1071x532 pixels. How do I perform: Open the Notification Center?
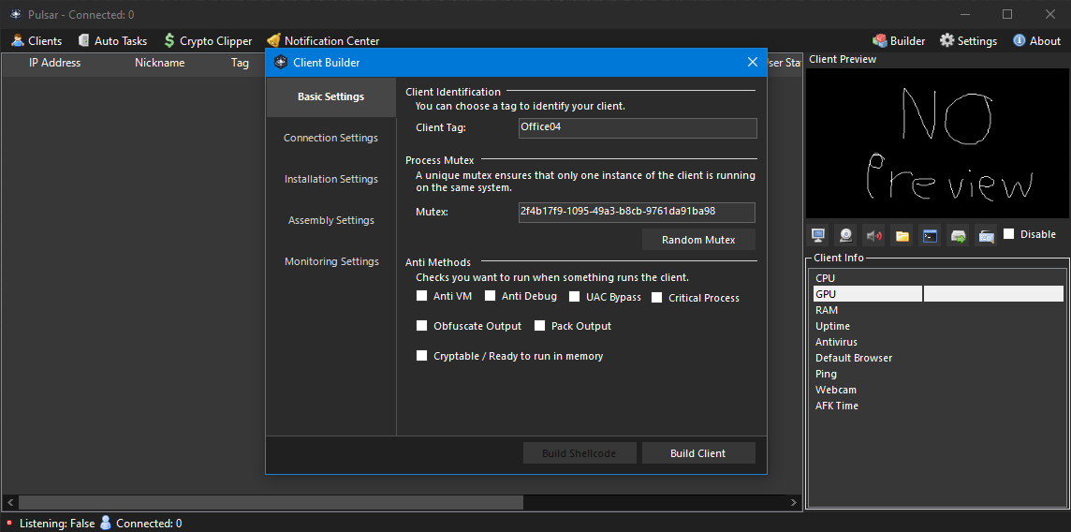point(323,41)
